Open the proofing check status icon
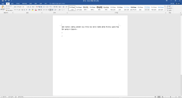This screenshot has width=182, height=98. pyautogui.click(x=16, y=97)
